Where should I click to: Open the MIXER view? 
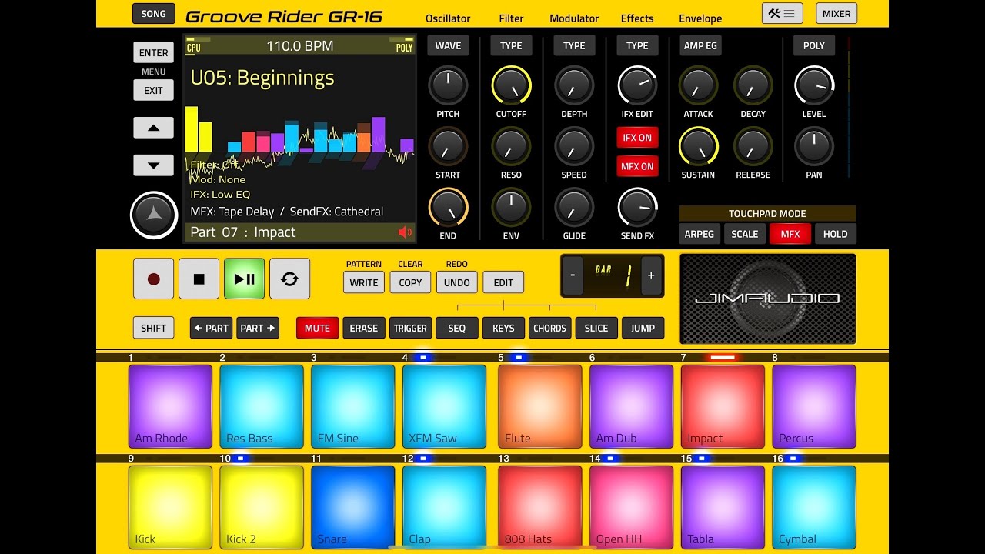(836, 13)
